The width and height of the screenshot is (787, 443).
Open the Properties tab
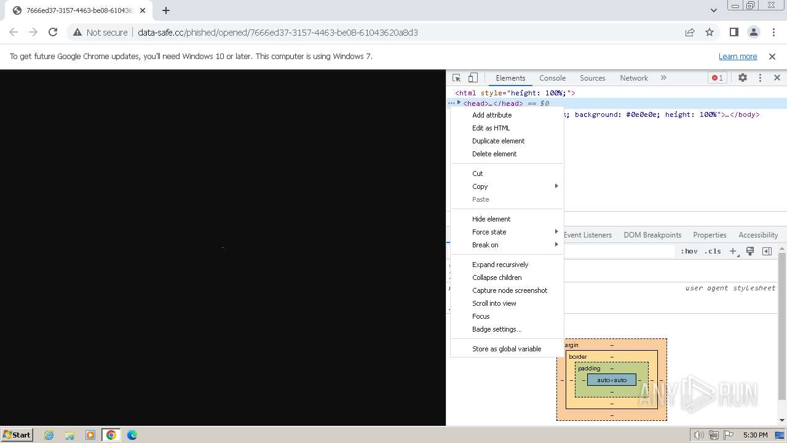(710, 235)
